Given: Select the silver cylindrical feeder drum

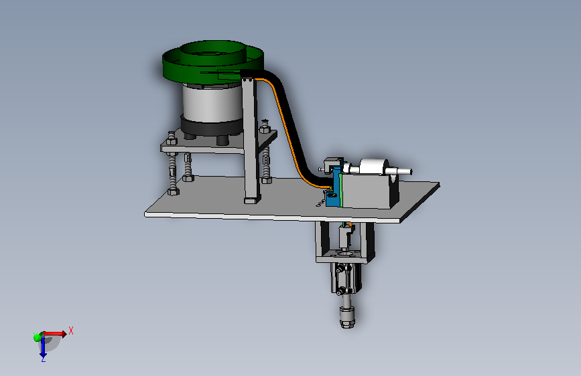Looking at the screenshot, I should tap(212, 103).
